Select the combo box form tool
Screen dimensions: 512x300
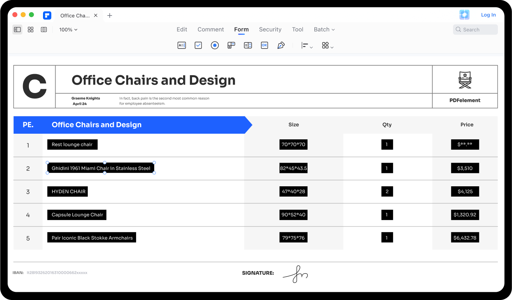[231, 45]
